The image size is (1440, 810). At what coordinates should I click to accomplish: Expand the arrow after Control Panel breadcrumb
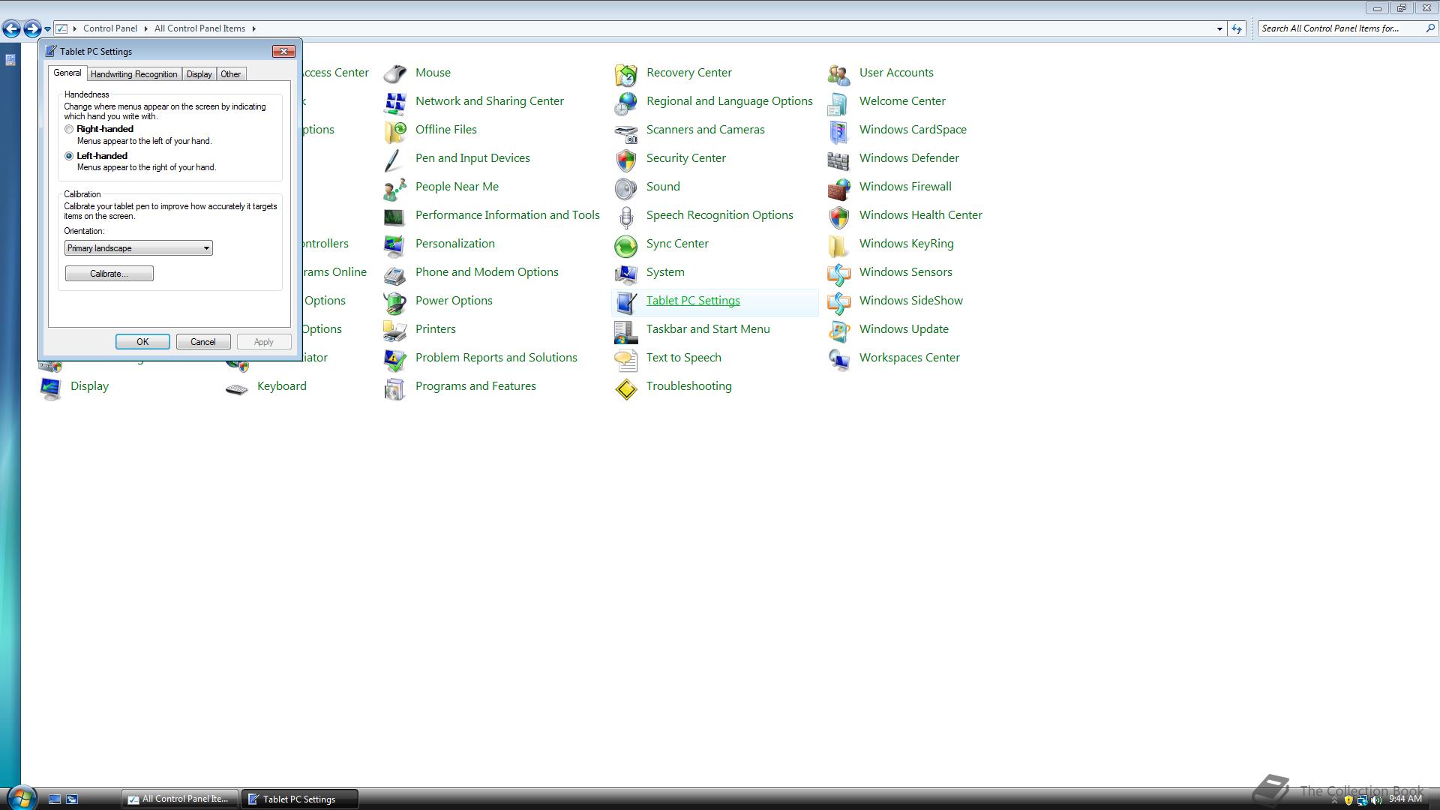145,28
